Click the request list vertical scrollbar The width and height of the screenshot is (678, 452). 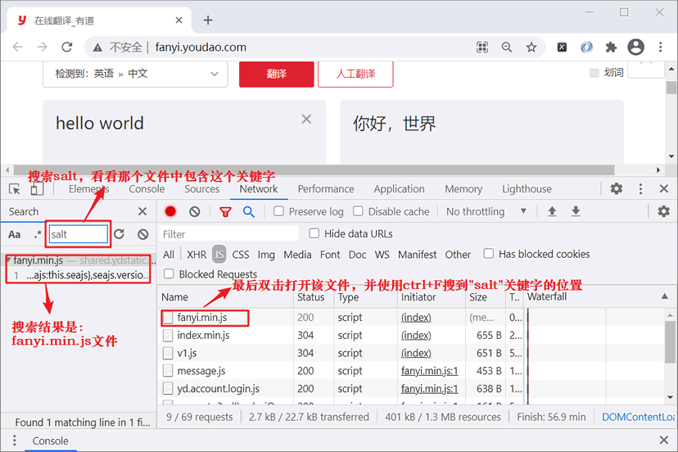click(670, 341)
